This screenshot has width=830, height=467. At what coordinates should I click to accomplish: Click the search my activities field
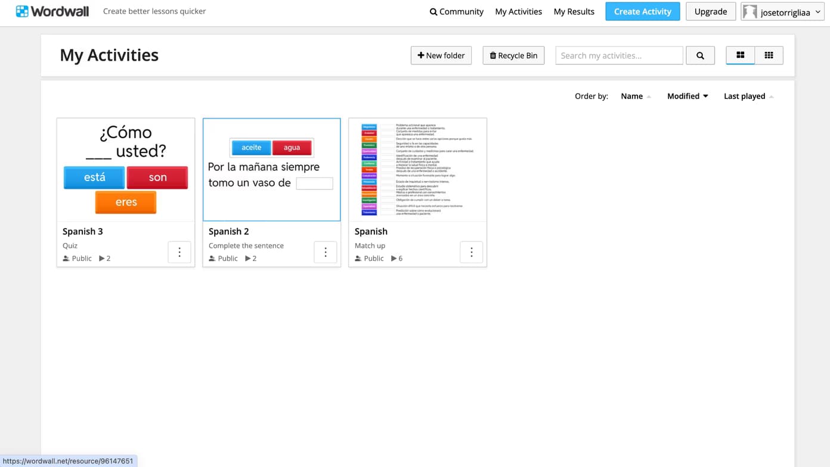[619, 55]
